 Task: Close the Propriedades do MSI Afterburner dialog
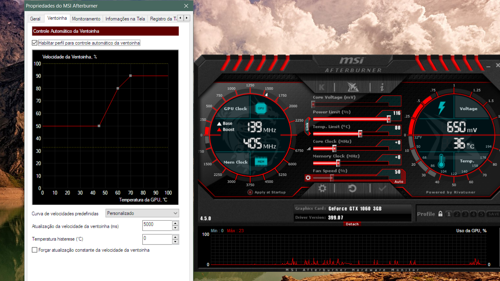pyautogui.click(x=186, y=6)
